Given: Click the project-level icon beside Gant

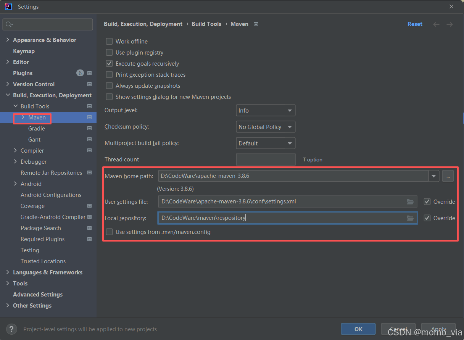Looking at the screenshot, I should tap(90, 139).
